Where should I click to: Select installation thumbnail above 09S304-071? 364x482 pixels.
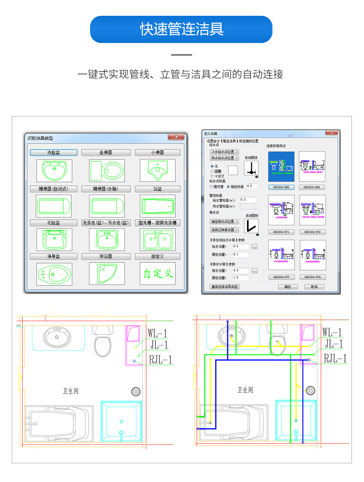(x=281, y=210)
